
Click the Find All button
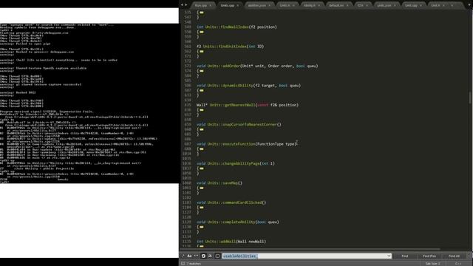454,256
